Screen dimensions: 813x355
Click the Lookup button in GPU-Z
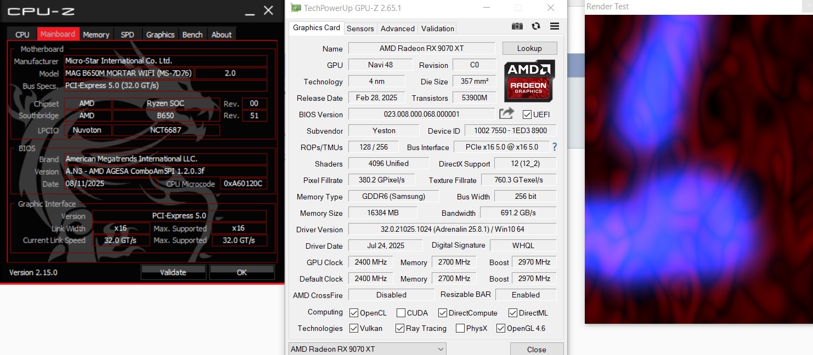coord(529,48)
